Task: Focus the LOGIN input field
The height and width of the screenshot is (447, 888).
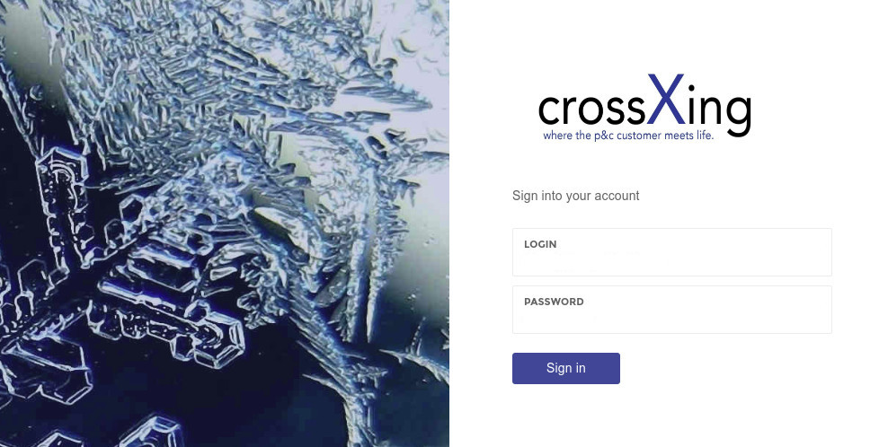Action: pyautogui.click(x=671, y=252)
